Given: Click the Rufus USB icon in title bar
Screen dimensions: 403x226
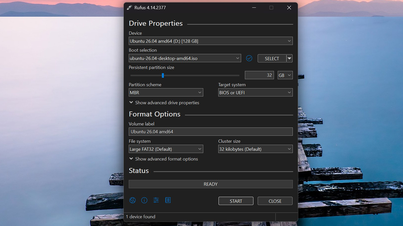Looking at the screenshot, I should tap(129, 8).
